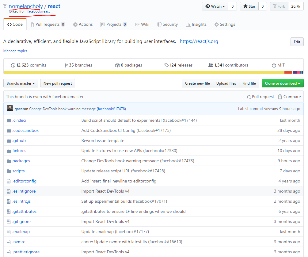Click gaearon's avatar thumbnail
308x257 pixels.
click(10, 108)
